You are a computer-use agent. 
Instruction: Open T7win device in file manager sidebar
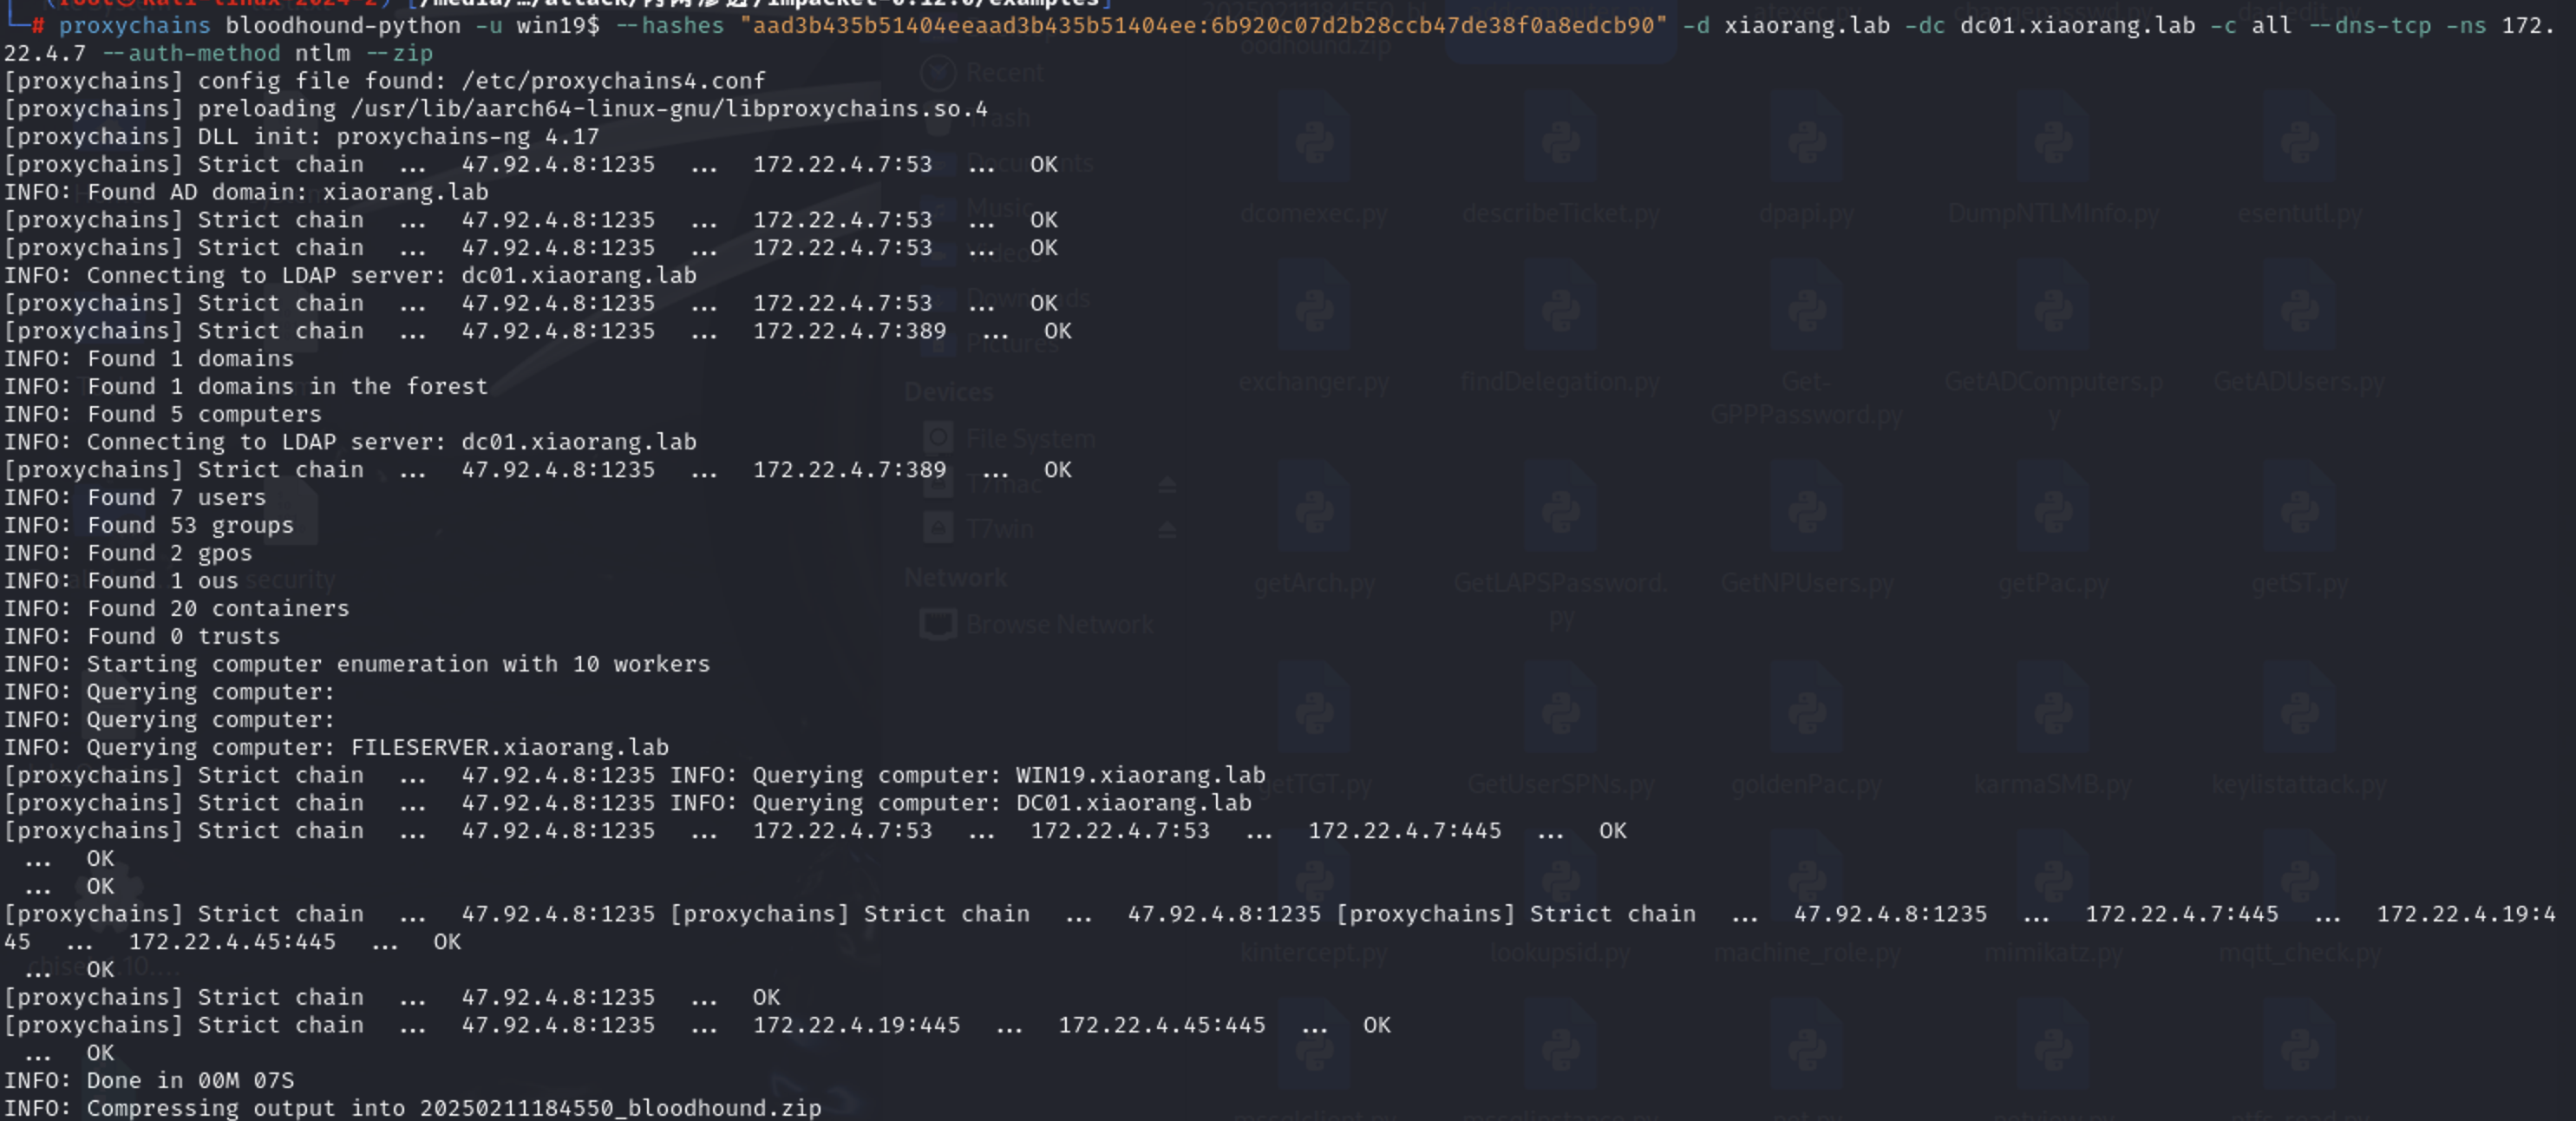tap(979, 529)
